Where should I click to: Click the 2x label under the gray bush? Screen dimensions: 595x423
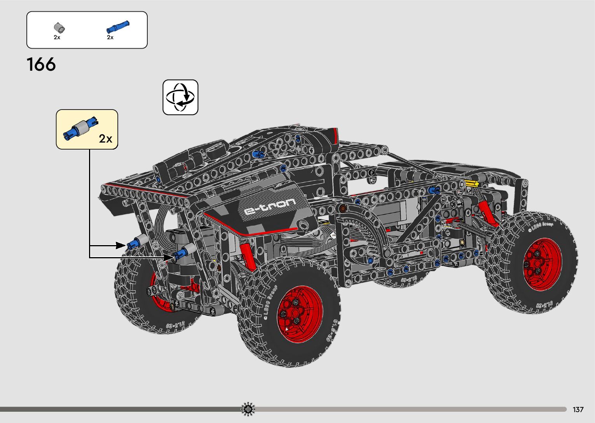(57, 37)
